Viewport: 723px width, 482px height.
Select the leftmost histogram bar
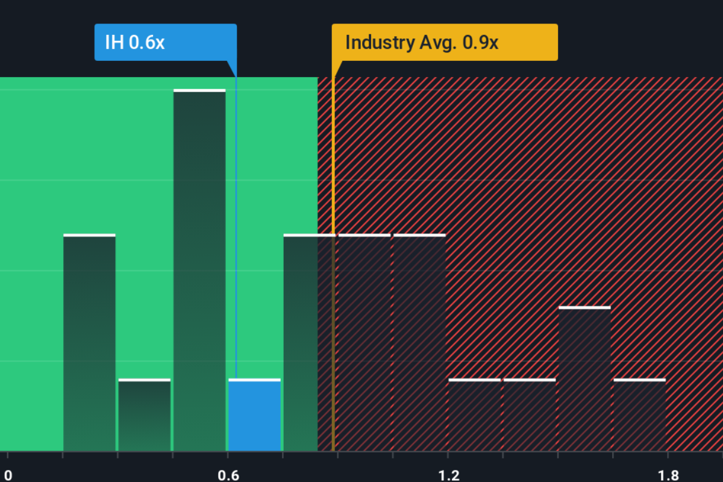89,343
